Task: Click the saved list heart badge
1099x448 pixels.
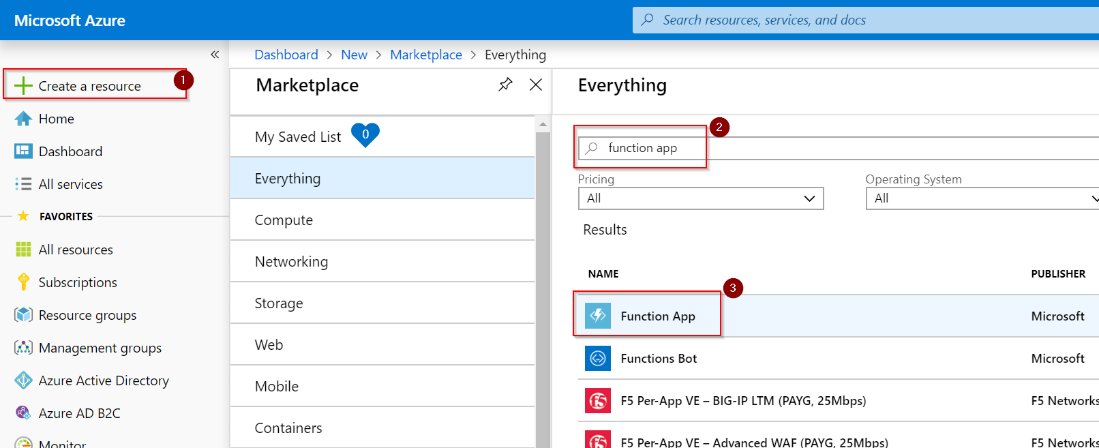Action: coord(365,135)
